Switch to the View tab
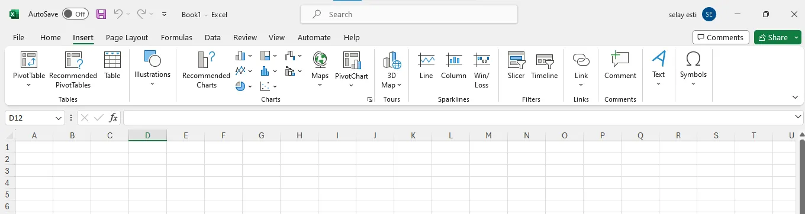This screenshot has width=805, height=214. click(276, 37)
